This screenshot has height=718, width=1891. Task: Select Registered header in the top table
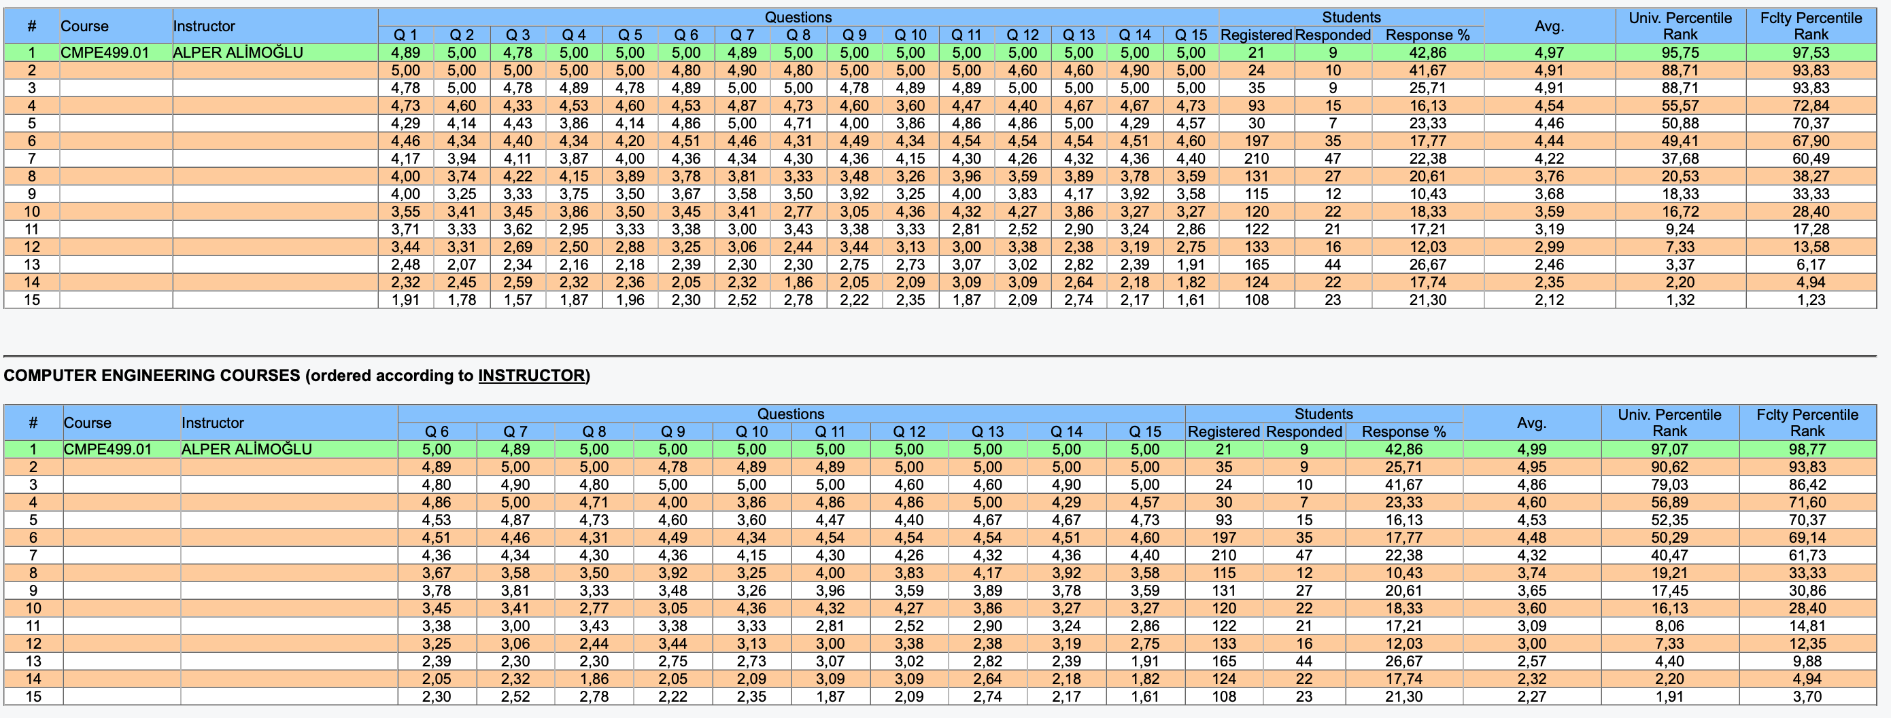[x=1256, y=35]
